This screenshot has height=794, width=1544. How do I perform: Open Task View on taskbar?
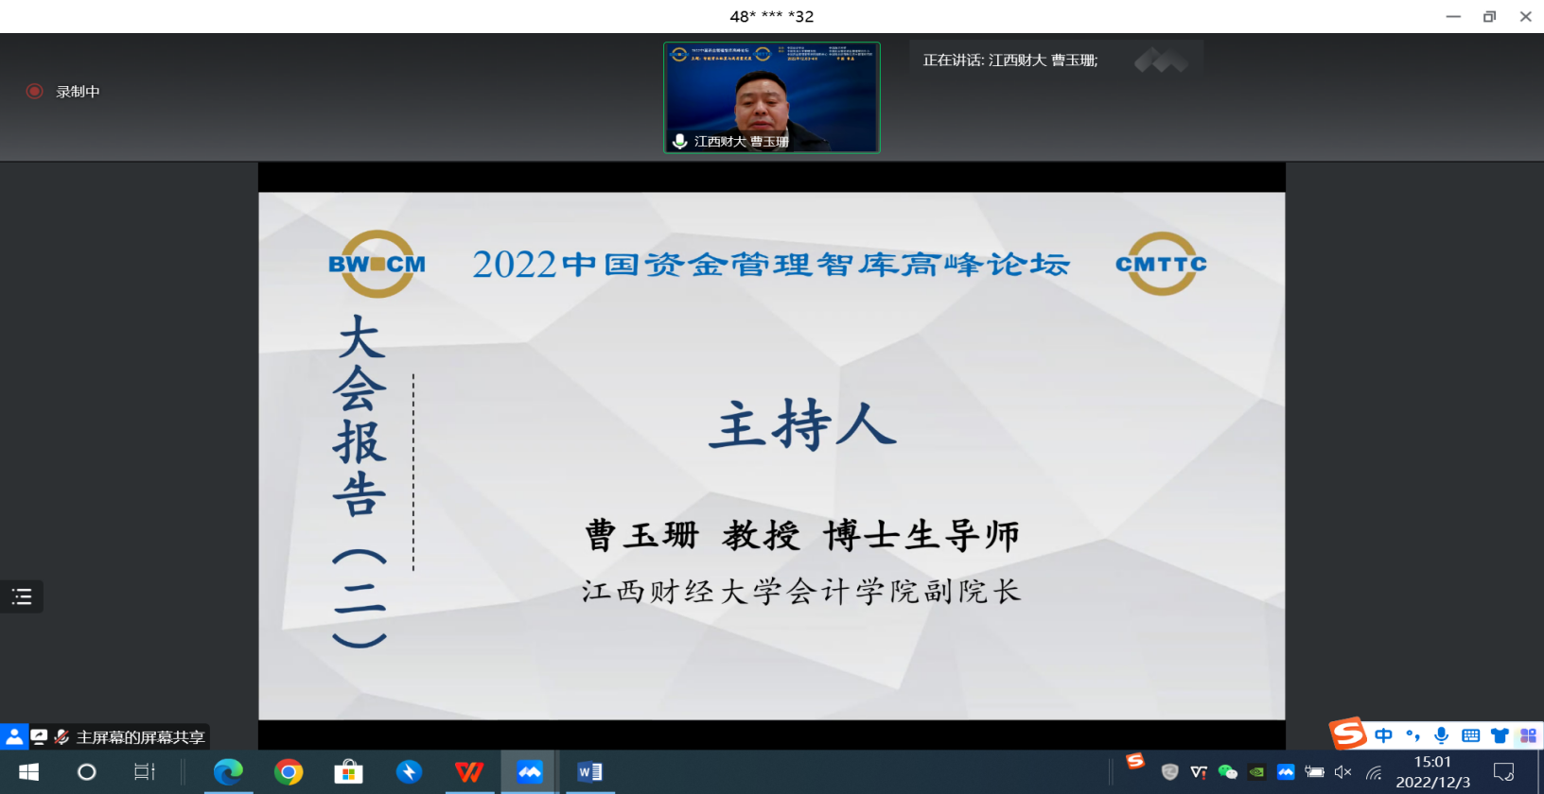tap(144, 772)
